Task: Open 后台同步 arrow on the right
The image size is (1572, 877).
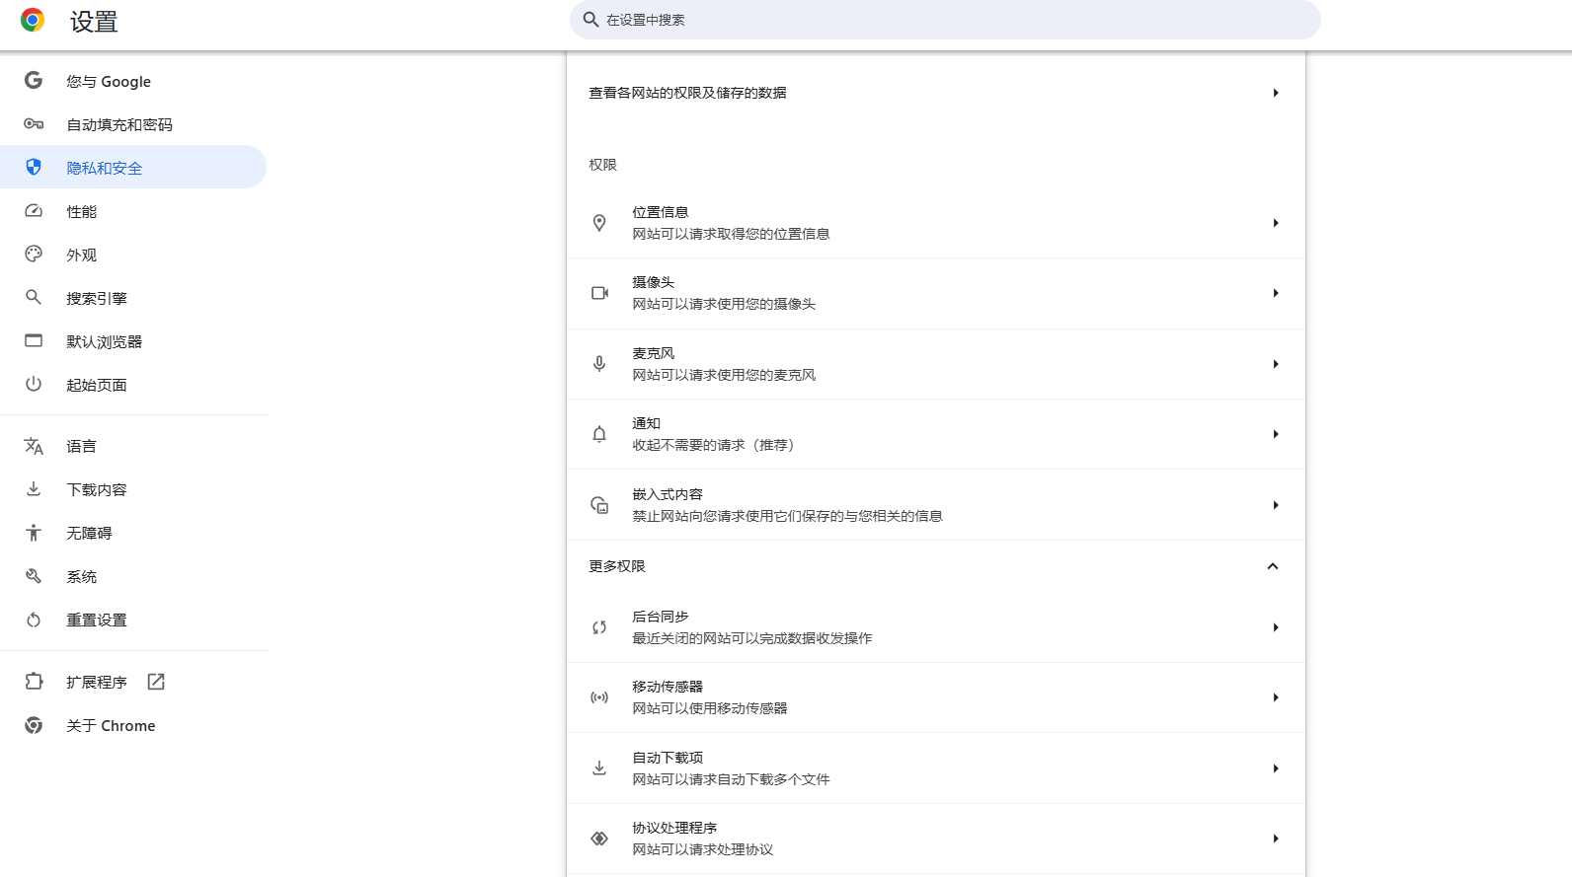Action: click(1276, 627)
